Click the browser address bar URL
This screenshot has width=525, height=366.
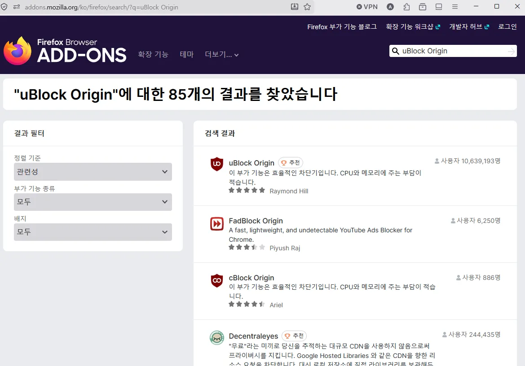point(101,7)
